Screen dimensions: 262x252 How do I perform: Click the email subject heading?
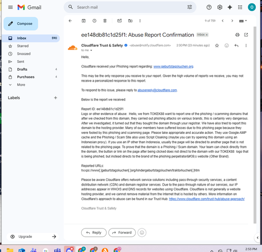coord(137,35)
